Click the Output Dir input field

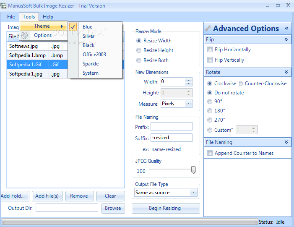[67, 208]
